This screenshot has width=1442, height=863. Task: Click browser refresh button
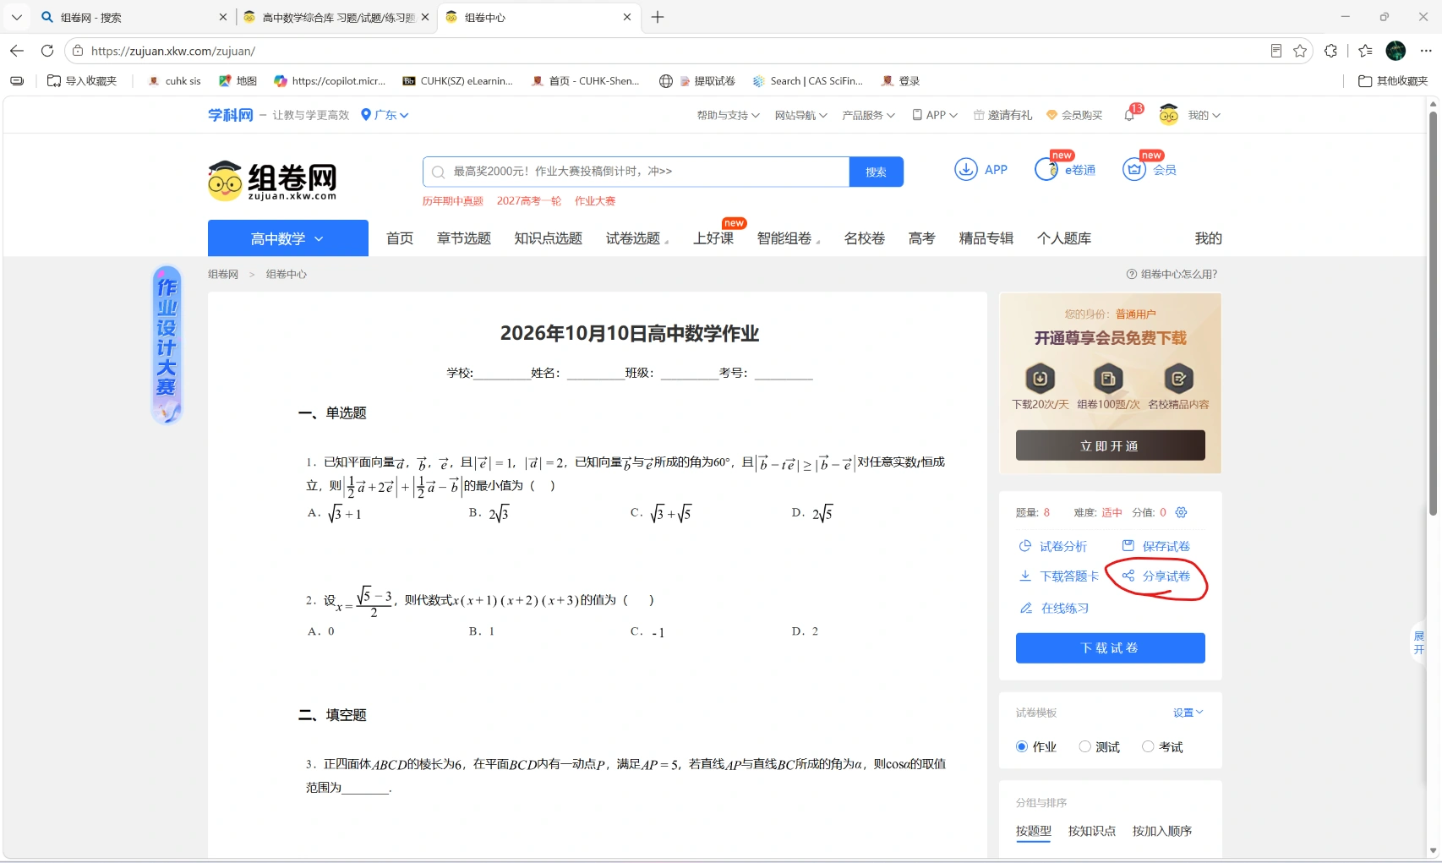47,51
